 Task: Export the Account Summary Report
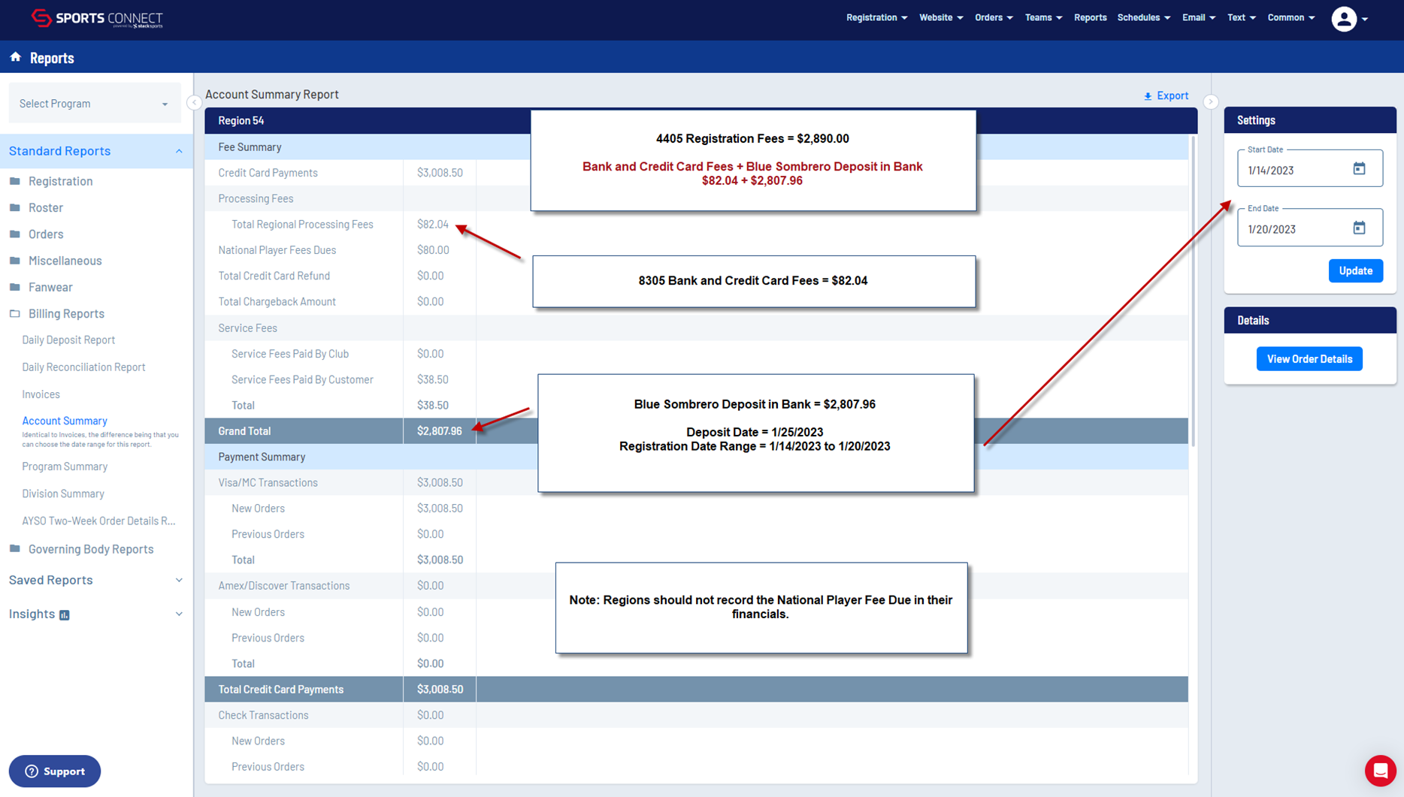[x=1166, y=95]
